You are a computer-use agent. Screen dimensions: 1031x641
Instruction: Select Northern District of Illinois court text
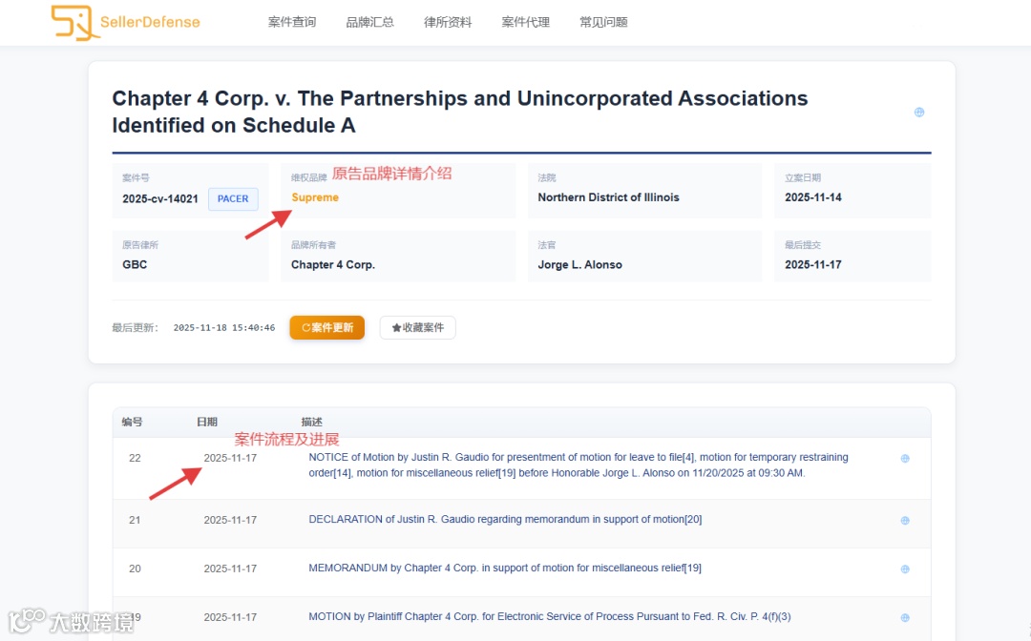coord(608,197)
